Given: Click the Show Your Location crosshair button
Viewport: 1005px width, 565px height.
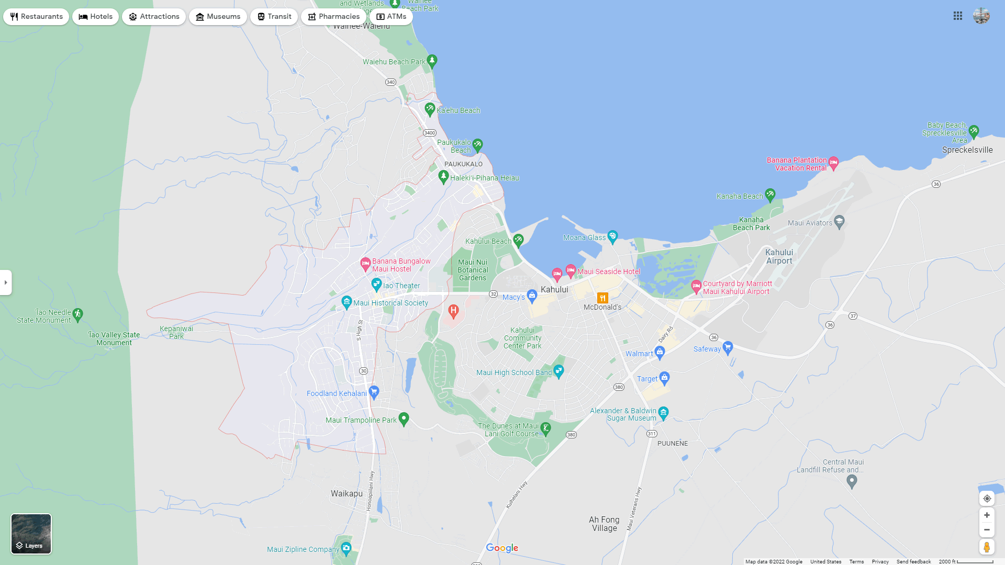Looking at the screenshot, I should [987, 499].
